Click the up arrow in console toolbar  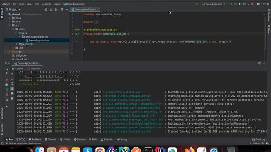[x=12, y=74]
